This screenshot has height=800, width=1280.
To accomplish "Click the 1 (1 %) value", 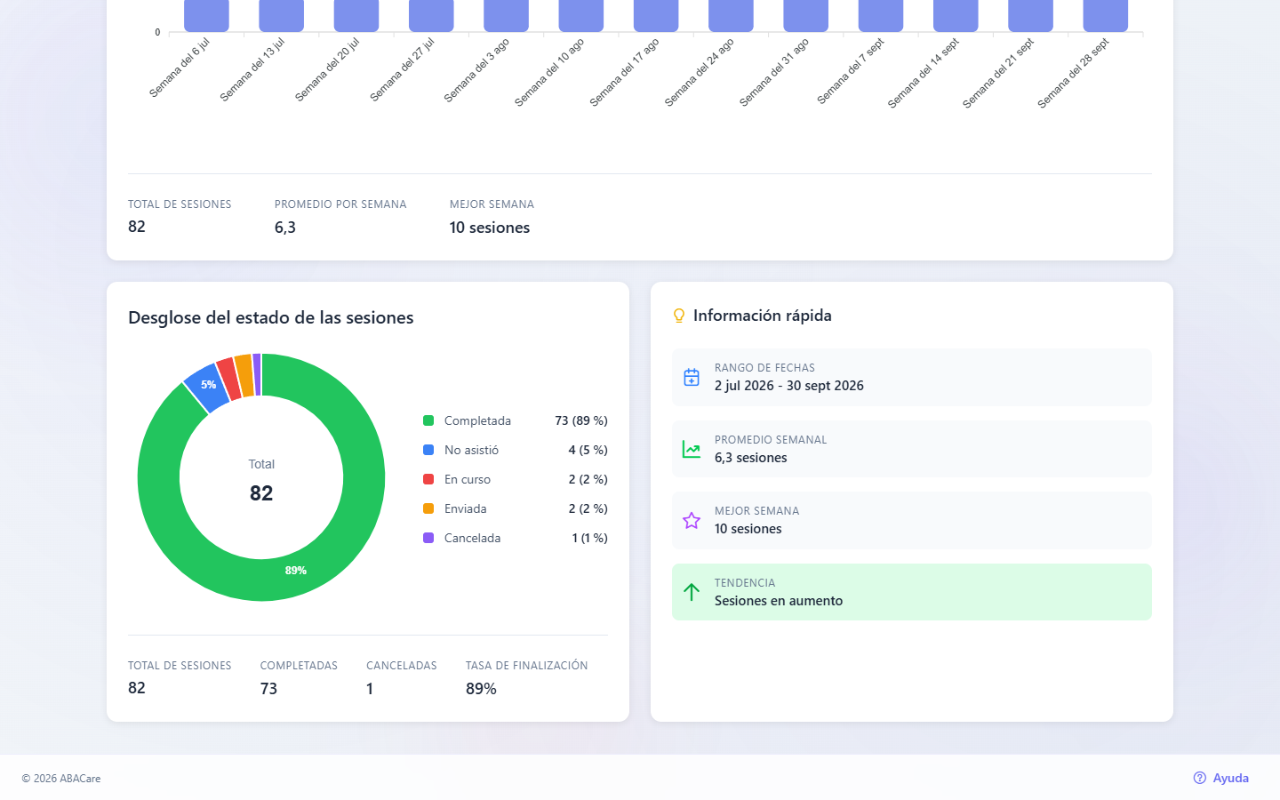I will click(x=590, y=538).
